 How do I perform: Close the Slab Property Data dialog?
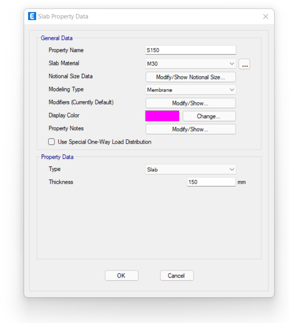pyautogui.click(x=265, y=16)
